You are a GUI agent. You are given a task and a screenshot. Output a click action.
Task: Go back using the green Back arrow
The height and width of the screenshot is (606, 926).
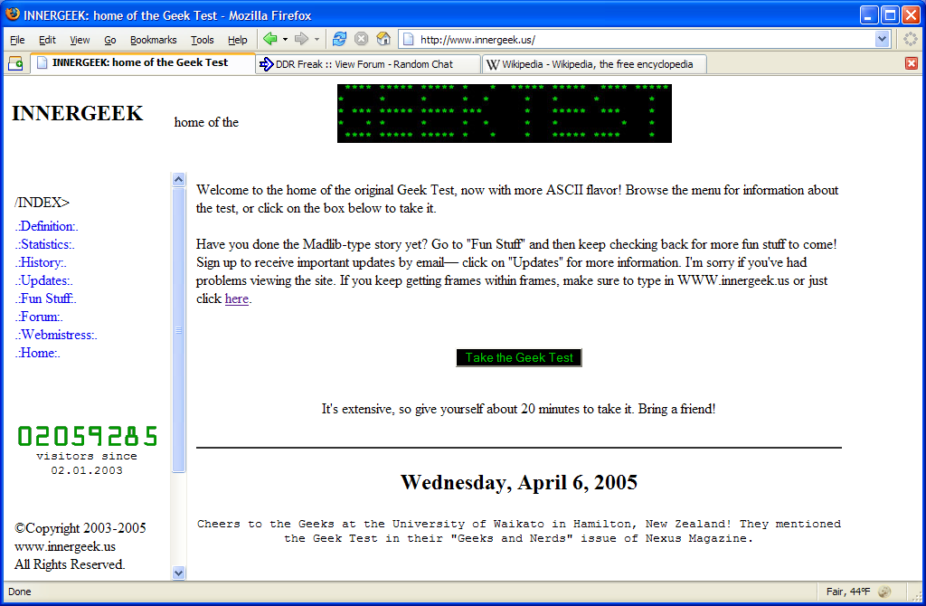click(x=269, y=39)
